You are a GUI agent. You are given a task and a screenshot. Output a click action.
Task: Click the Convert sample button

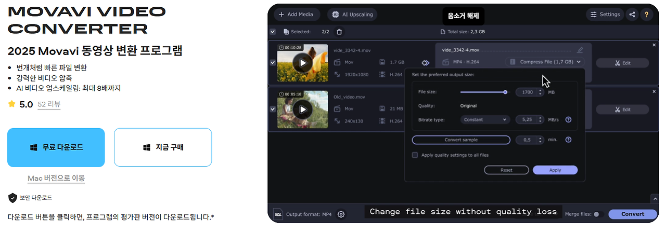461,140
